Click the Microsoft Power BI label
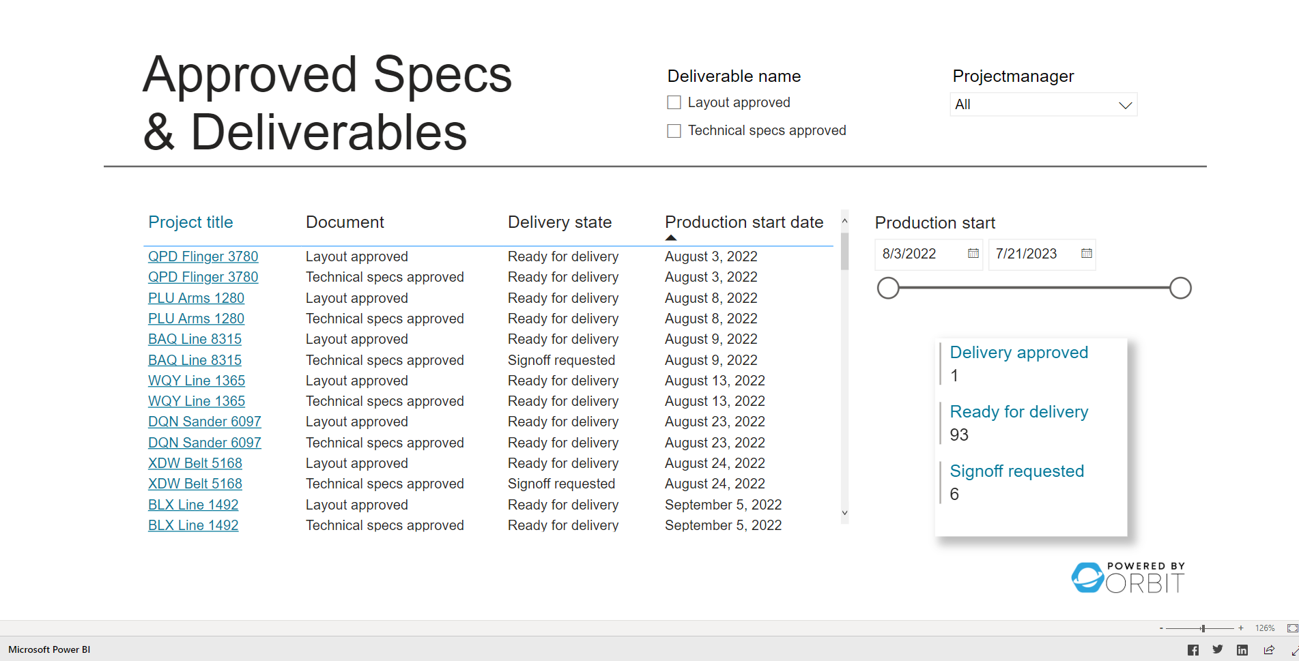The height and width of the screenshot is (661, 1299). pos(48,649)
